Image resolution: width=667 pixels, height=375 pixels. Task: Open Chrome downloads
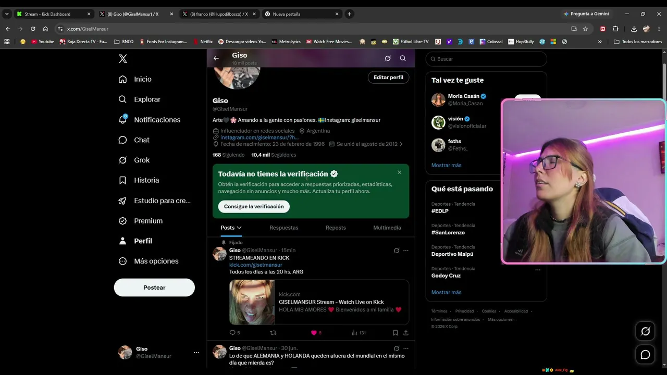634,29
